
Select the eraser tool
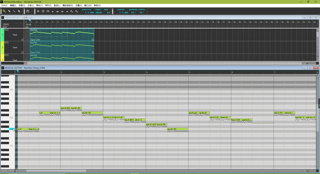click(x=19, y=11)
